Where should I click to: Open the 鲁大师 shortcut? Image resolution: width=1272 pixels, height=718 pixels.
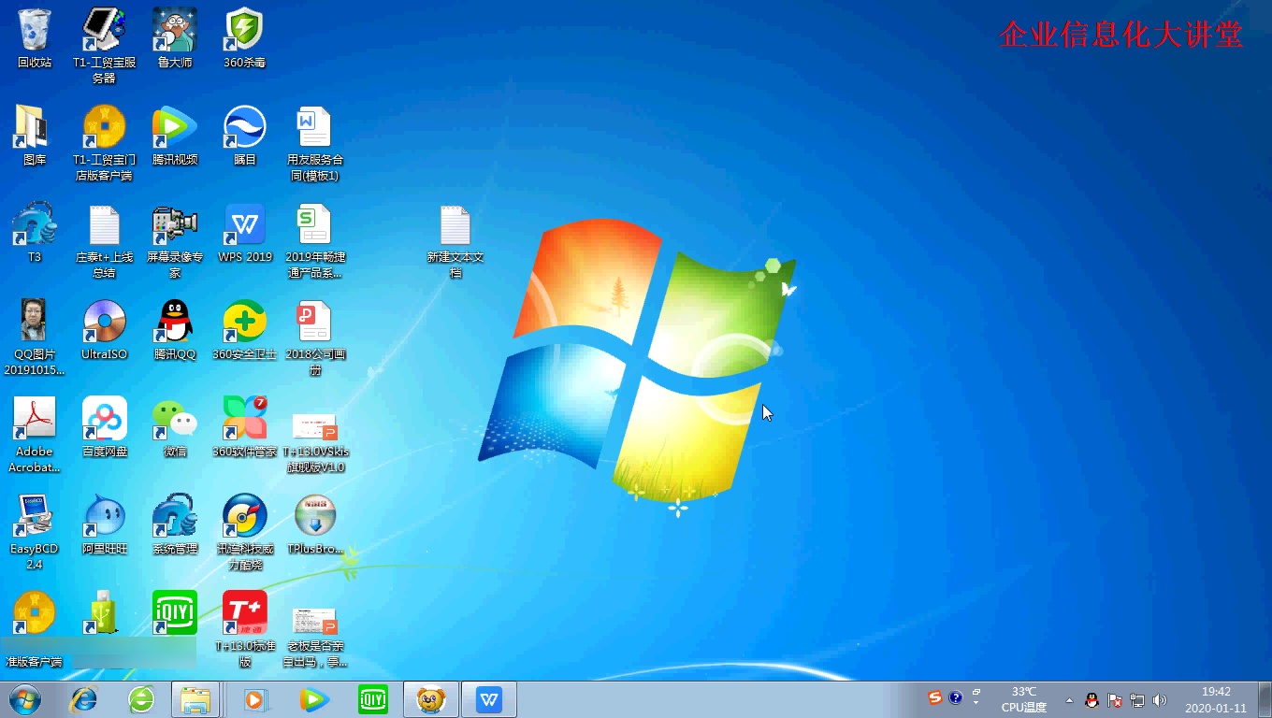(175, 38)
